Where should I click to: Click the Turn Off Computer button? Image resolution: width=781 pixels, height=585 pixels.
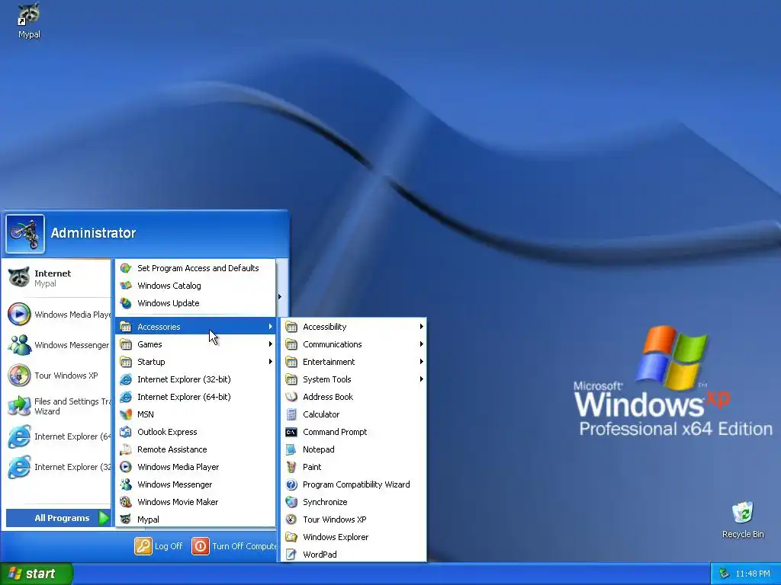click(234, 546)
